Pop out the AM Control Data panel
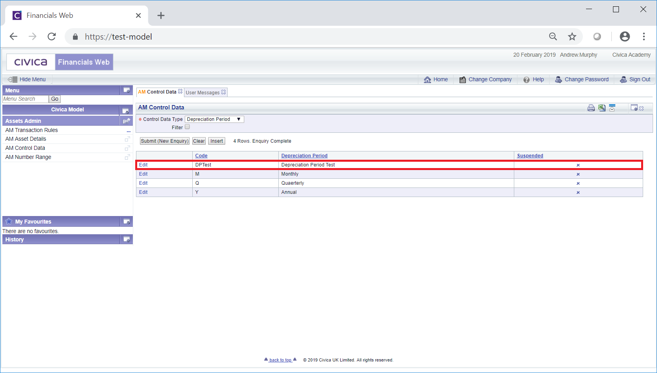 click(634, 108)
